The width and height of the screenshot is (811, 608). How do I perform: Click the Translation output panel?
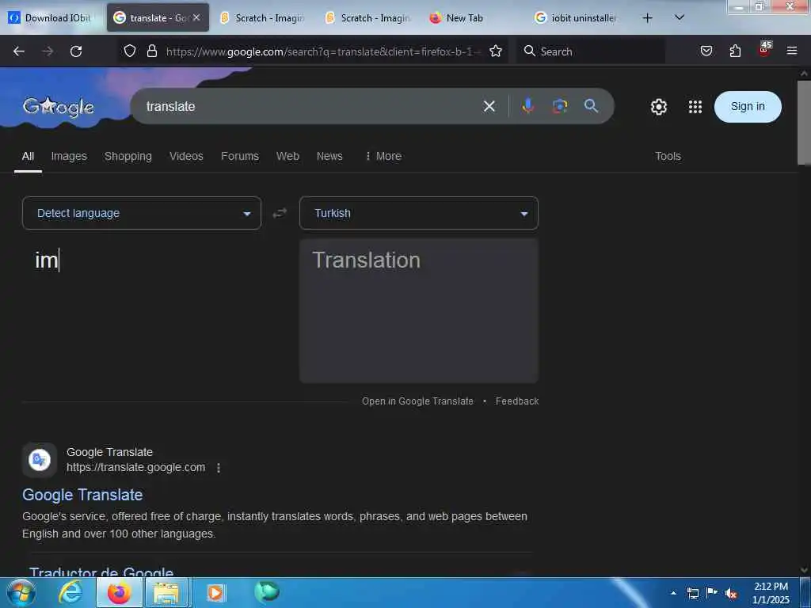pos(418,310)
